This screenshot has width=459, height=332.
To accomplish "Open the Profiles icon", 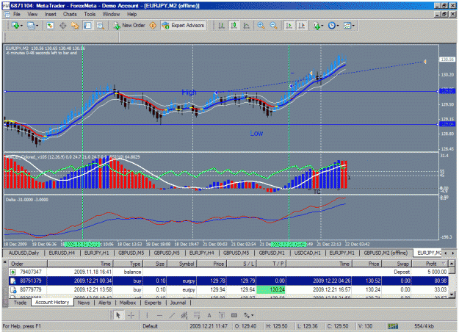I will [31, 26].
